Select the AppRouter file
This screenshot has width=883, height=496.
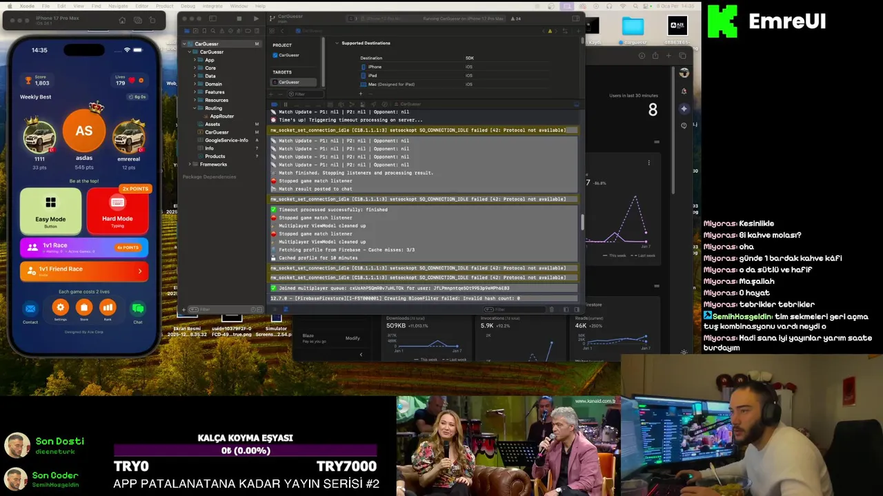click(x=222, y=116)
